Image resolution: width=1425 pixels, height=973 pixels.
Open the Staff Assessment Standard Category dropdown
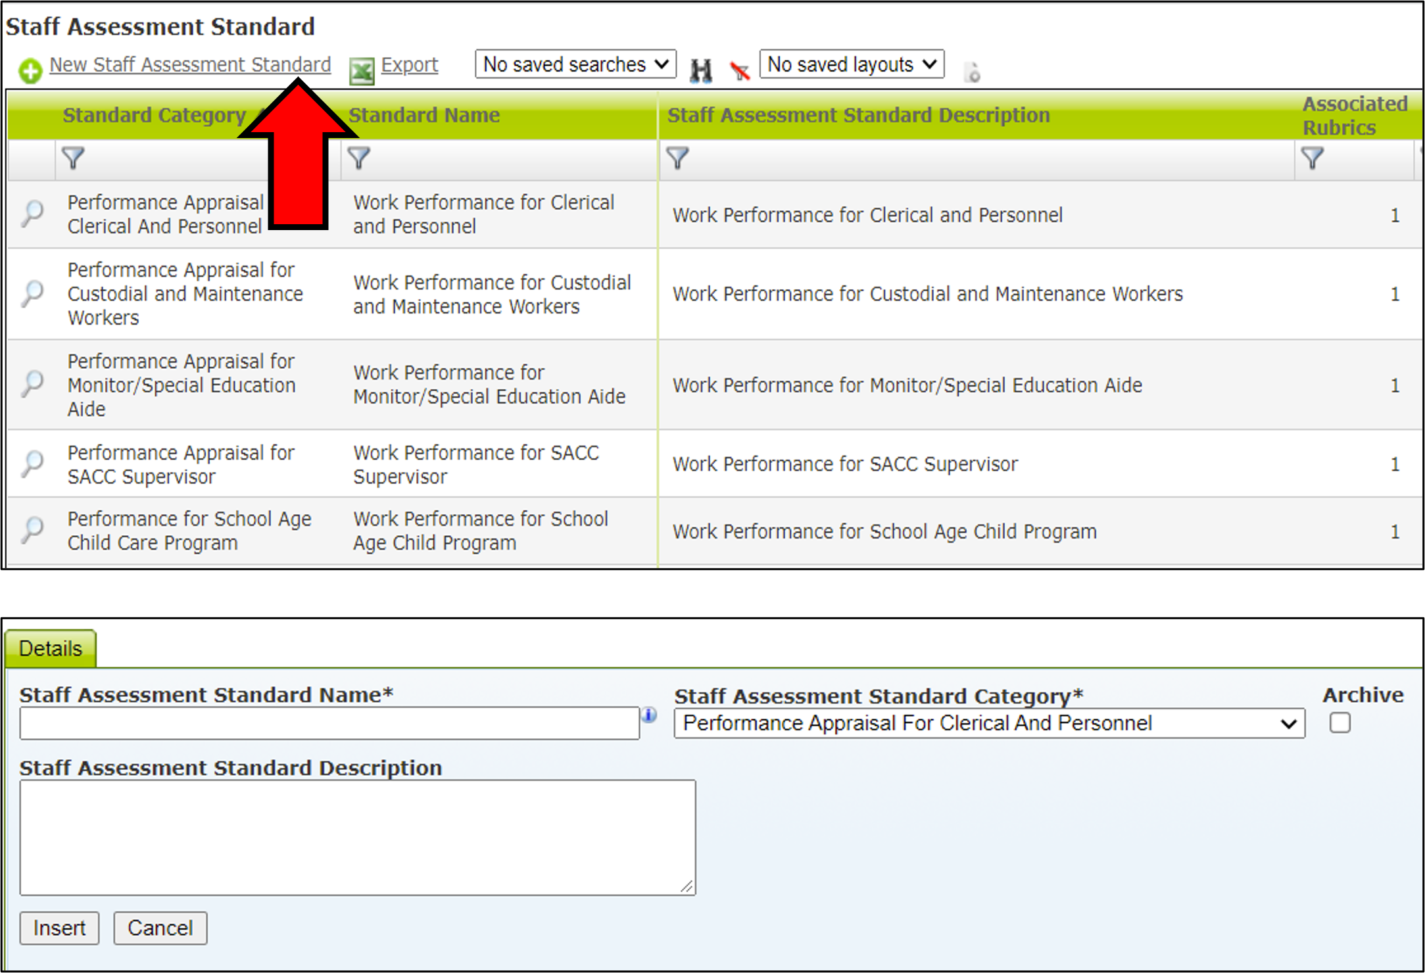[989, 723]
